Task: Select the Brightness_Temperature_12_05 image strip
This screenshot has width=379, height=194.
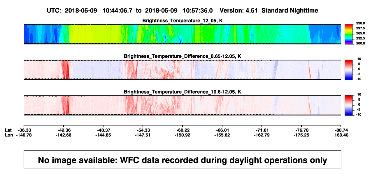Action: click(x=183, y=34)
